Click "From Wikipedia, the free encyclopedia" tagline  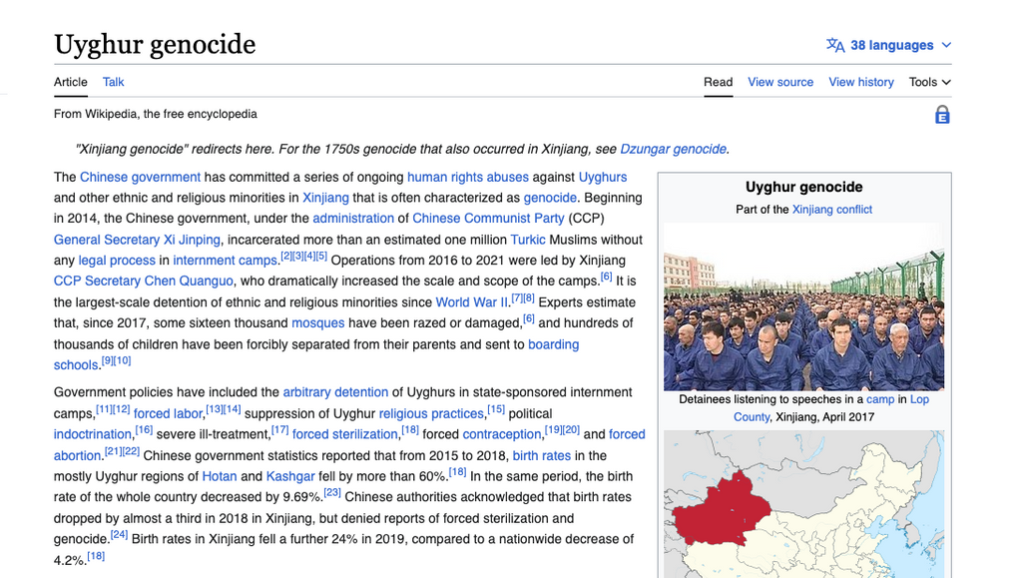[x=155, y=114]
